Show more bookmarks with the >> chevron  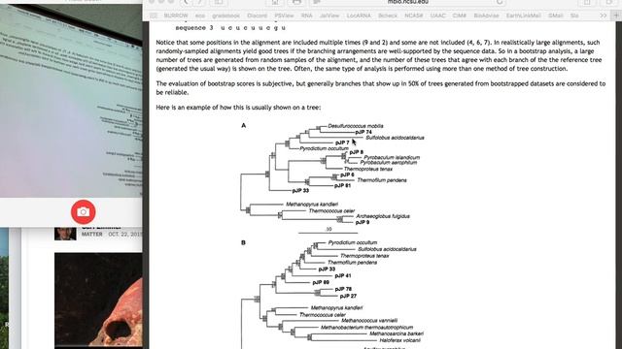click(603, 16)
